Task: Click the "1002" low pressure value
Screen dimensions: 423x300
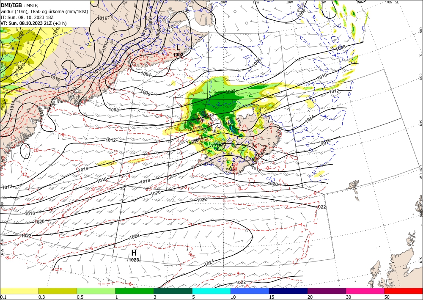Action: (x=179, y=55)
